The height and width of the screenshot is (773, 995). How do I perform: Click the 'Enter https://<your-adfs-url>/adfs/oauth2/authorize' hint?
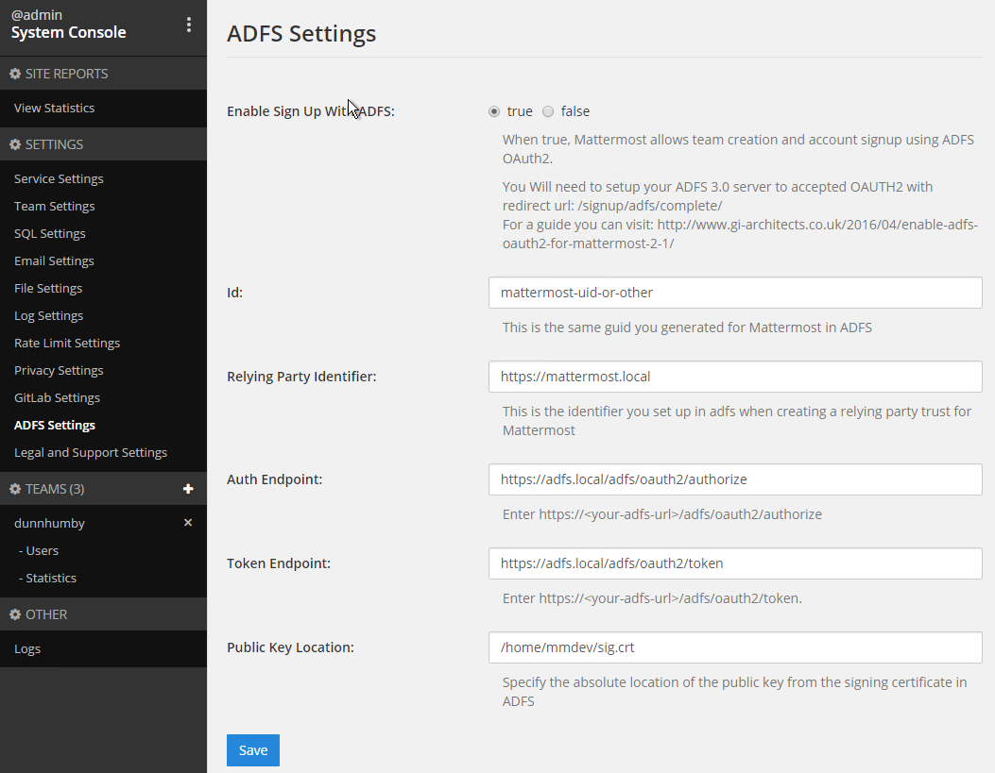pyautogui.click(x=662, y=514)
